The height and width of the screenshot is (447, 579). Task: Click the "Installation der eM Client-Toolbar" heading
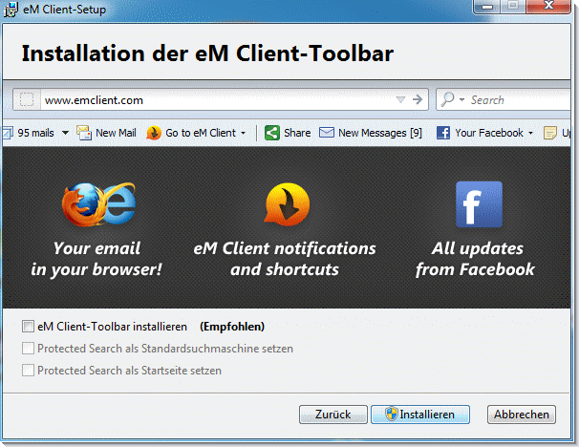click(207, 53)
